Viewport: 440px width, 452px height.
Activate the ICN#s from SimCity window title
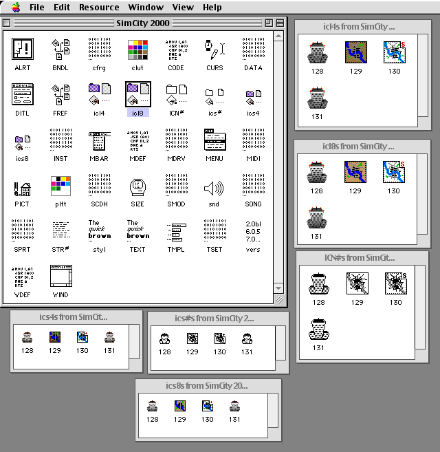point(360,258)
